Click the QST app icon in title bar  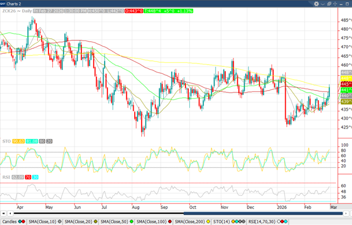3,3
